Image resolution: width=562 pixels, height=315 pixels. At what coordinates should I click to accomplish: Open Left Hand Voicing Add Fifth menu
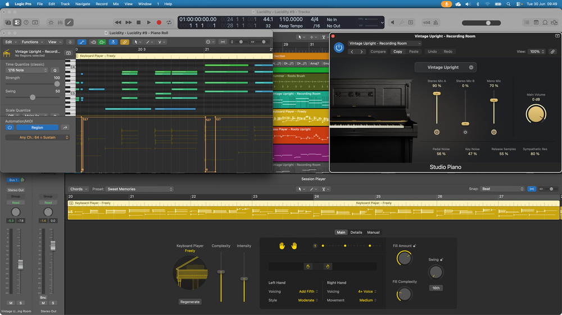click(308, 291)
